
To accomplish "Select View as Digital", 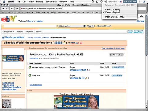I will 112,12.
